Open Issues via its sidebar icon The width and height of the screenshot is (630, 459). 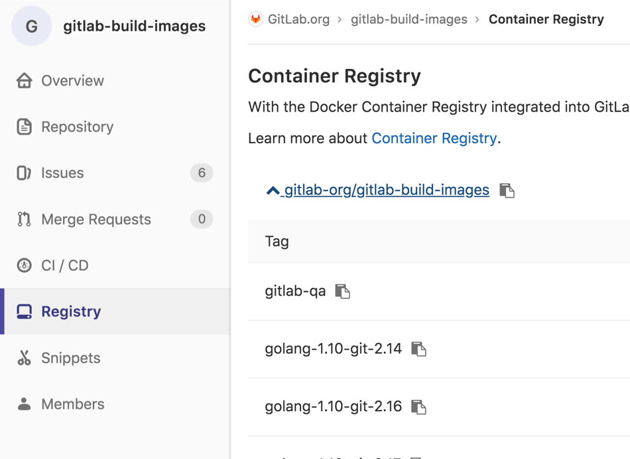tap(24, 173)
